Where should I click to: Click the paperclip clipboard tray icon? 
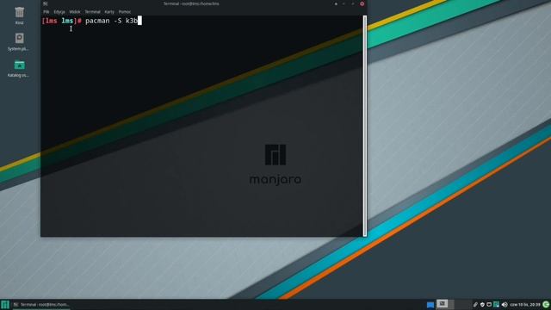coord(475,304)
